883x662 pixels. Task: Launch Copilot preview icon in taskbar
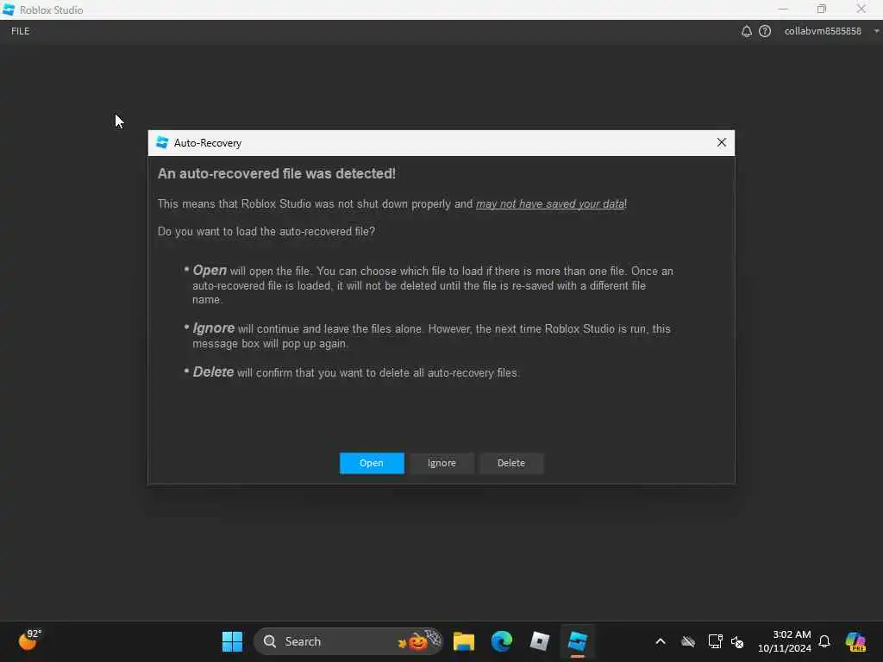click(x=855, y=641)
